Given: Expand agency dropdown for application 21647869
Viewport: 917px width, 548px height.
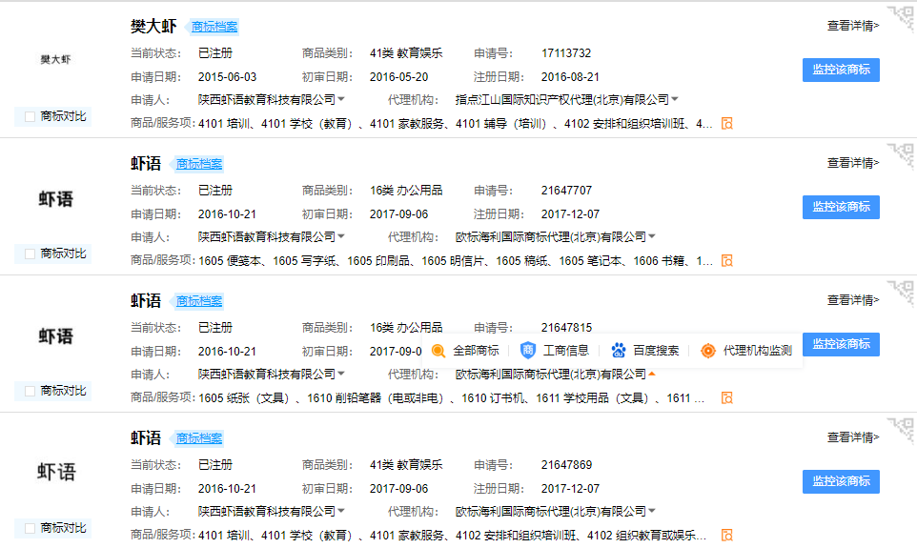Looking at the screenshot, I should 652,511.
